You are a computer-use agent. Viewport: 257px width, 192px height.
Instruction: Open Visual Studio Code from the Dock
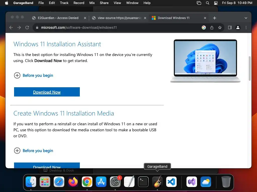click(x=171, y=181)
